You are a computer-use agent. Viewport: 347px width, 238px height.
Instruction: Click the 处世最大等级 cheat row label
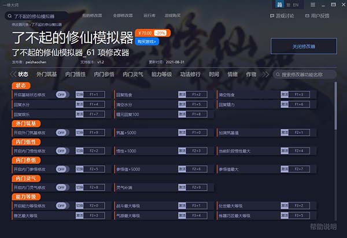pyautogui.click(x=231, y=206)
